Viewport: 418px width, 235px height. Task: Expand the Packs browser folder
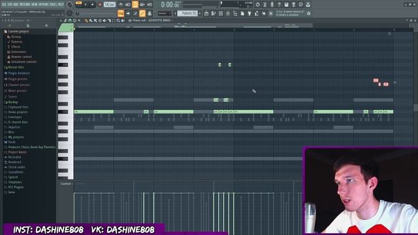tap(10, 142)
